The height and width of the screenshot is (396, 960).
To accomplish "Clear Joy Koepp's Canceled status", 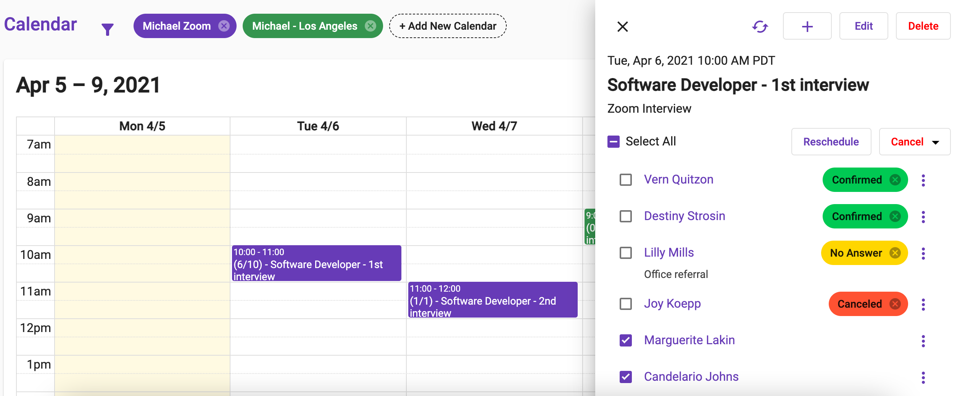I will pyautogui.click(x=895, y=304).
